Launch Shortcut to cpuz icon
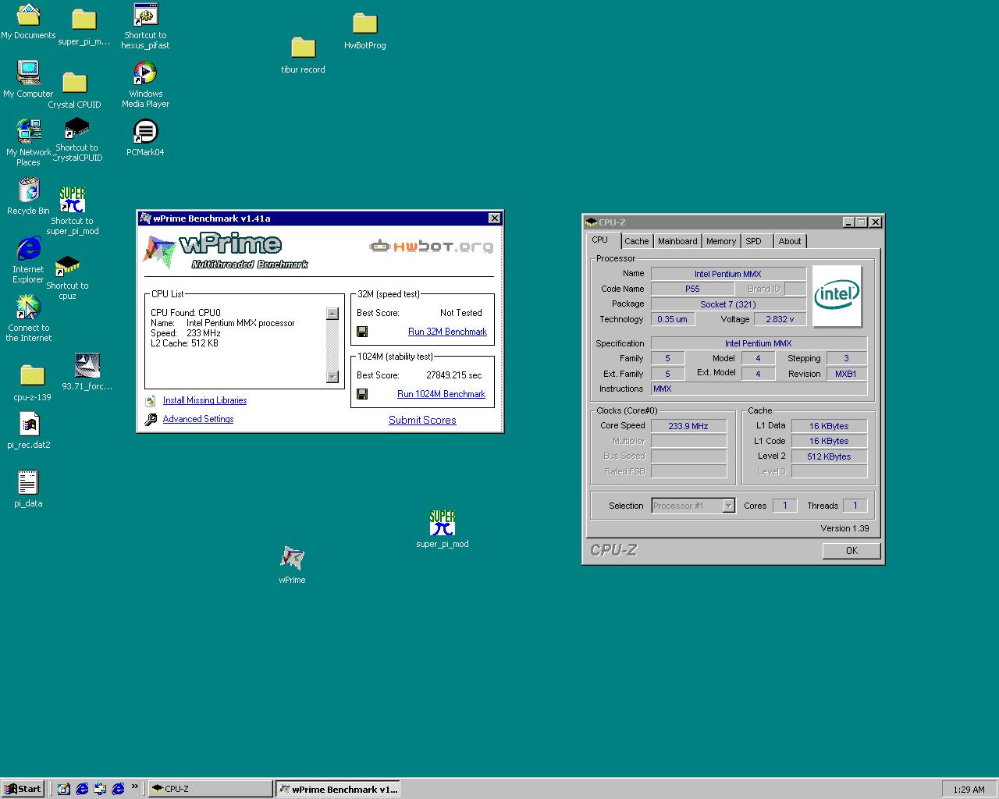 tap(68, 278)
